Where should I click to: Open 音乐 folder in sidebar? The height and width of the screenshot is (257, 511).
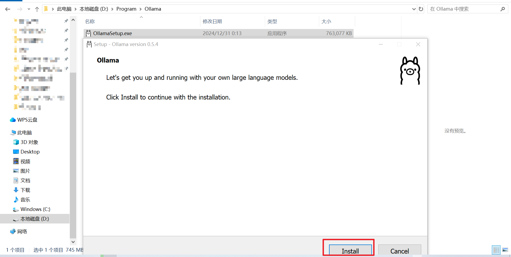[x=25, y=200]
